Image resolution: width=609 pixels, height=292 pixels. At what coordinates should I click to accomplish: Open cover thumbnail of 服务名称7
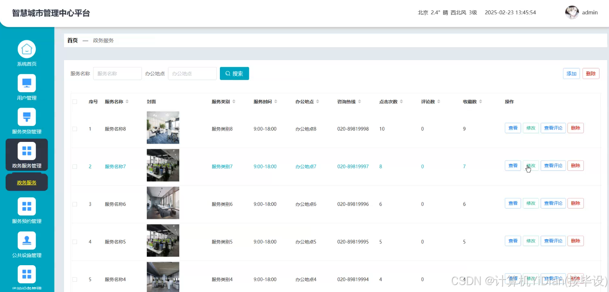click(163, 165)
